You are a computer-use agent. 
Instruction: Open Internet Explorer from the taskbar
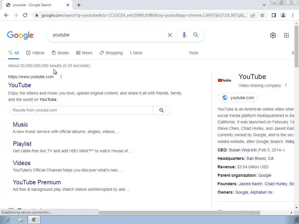[x=7, y=220]
